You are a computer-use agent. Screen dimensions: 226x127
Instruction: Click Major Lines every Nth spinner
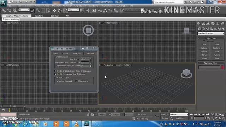[x=90, y=63]
